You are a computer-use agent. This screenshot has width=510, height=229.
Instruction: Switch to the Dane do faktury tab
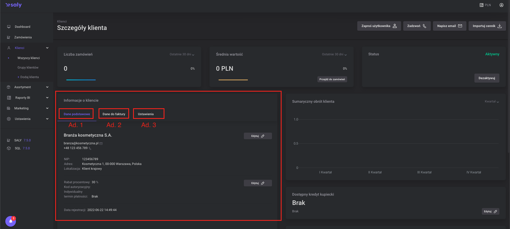(x=114, y=114)
